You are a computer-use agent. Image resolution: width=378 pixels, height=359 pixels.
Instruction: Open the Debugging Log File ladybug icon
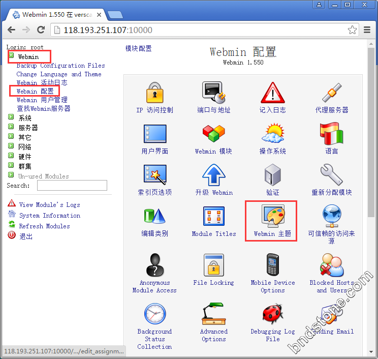pyautogui.click(x=273, y=314)
